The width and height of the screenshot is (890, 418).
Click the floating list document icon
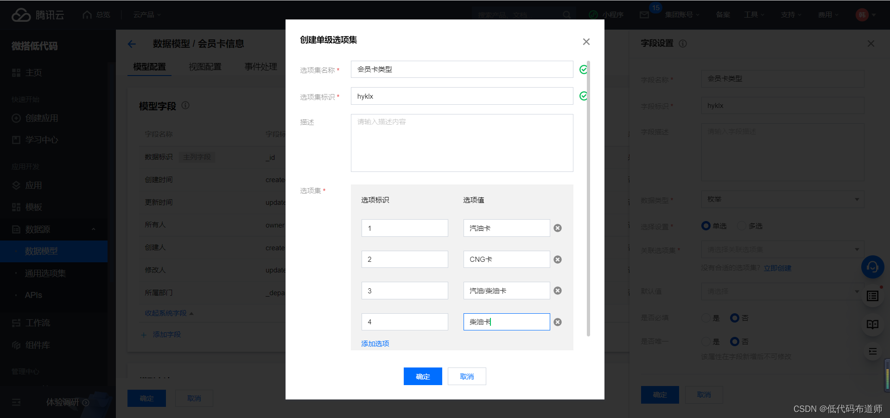coord(872,296)
